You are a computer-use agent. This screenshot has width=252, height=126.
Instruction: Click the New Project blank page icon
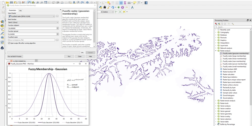click(x=3, y=3)
